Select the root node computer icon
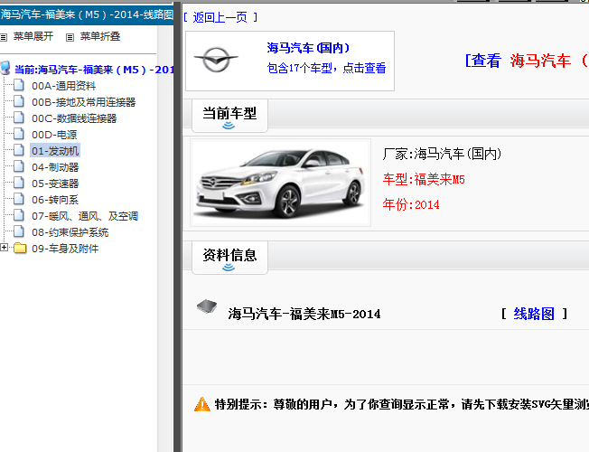This screenshot has width=589, height=452. (x=5, y=69)
